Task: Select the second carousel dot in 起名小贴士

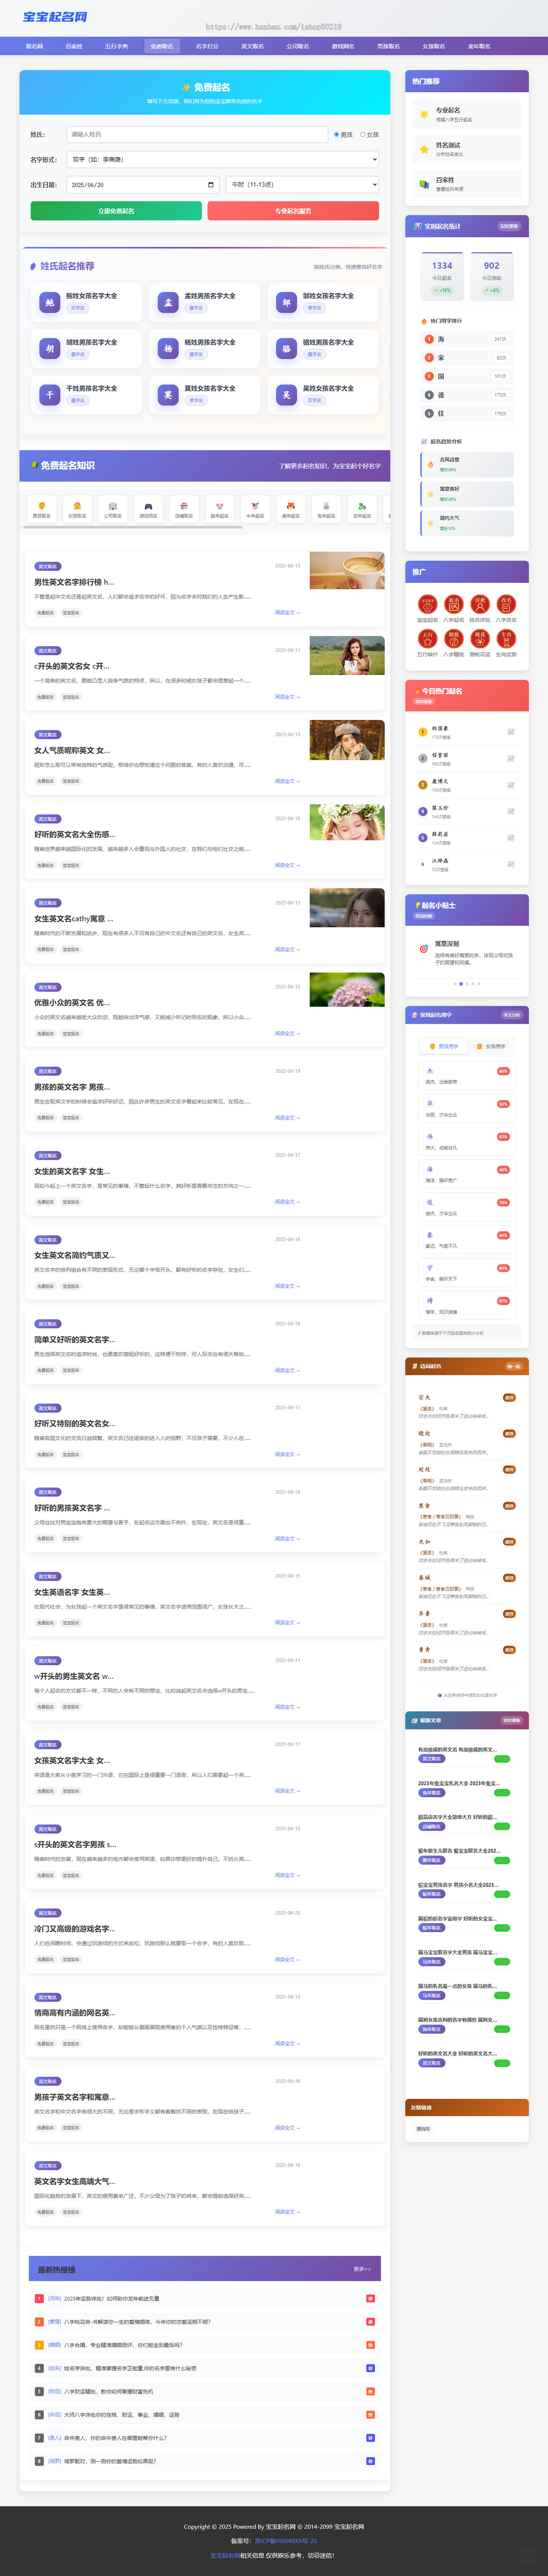Action: (x=461, y=984)
